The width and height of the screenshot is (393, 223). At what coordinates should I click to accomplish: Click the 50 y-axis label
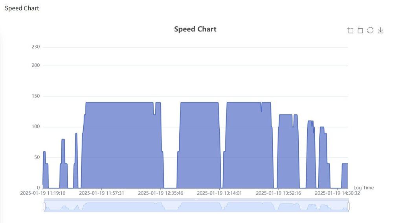[x=37, y=157]
